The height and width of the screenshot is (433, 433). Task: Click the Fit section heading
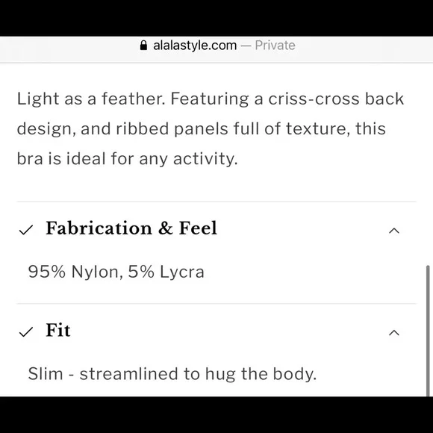58,330
